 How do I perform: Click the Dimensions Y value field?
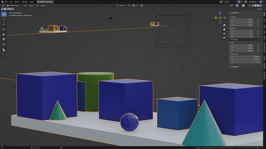[245, 60]
